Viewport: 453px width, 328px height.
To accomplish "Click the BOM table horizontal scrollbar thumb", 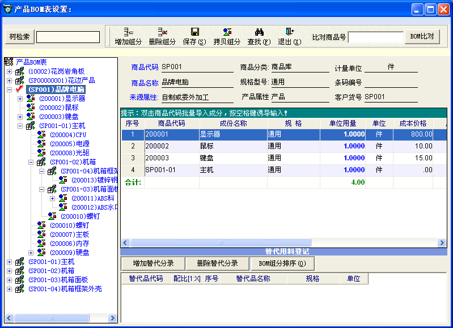I will (x=221, y=242).
